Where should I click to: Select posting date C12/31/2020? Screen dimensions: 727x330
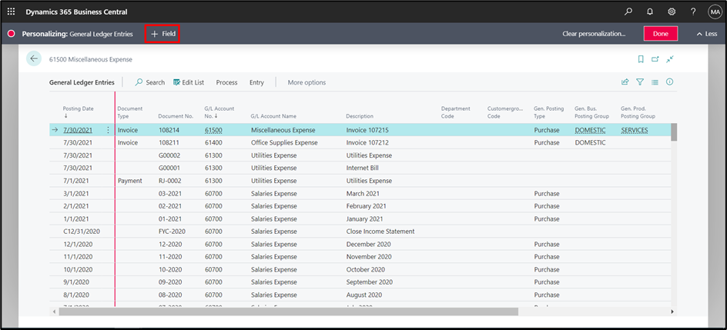pyautogui.click(x=82, y=232)
